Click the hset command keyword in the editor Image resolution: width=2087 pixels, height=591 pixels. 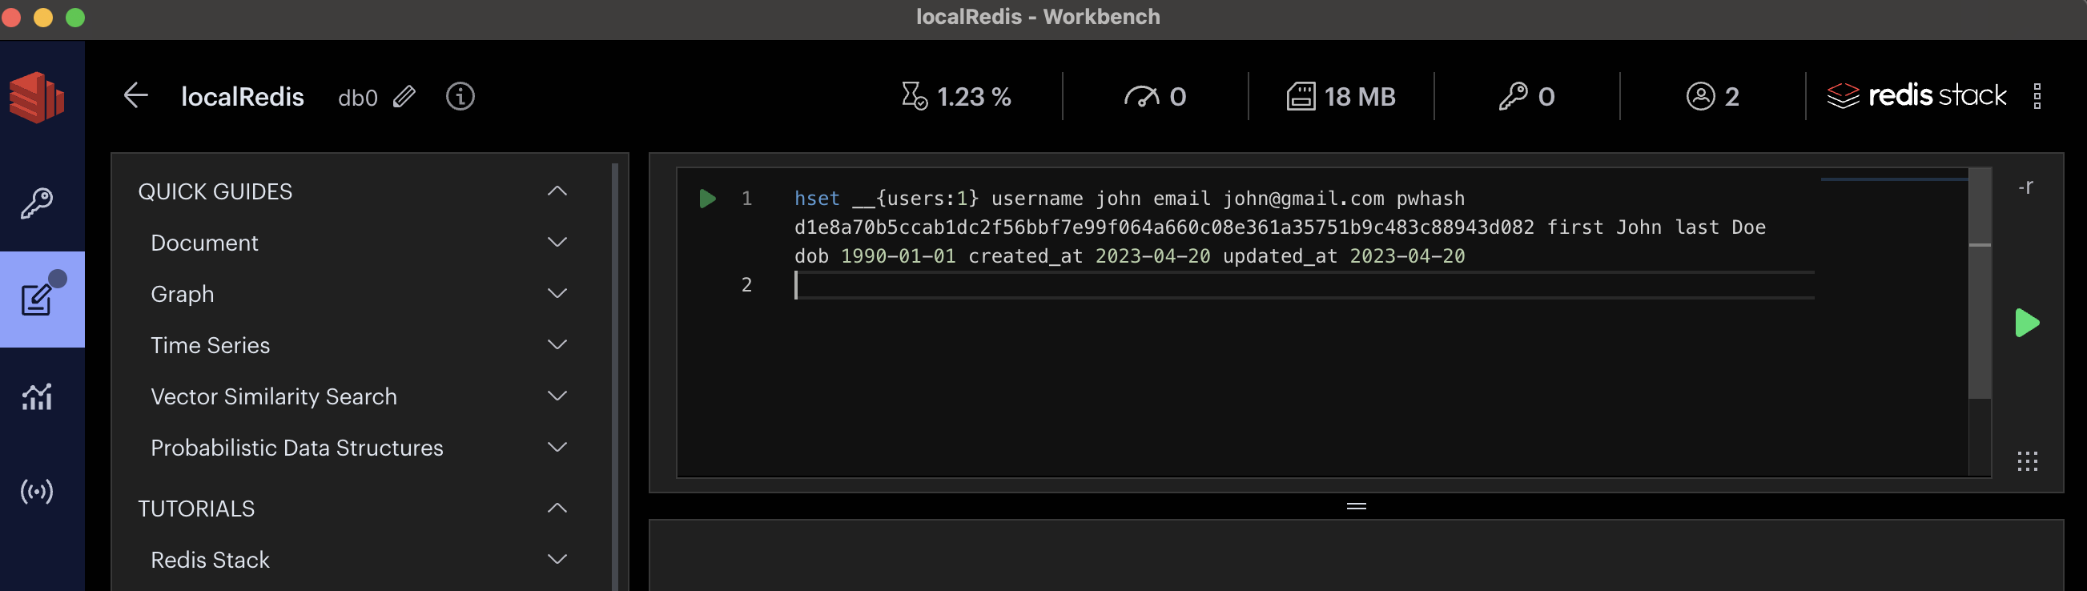(x=816, y=199)
